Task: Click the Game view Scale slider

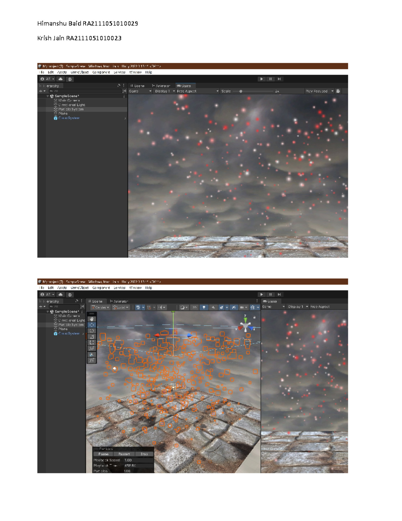Action: (x=241, y=91)
